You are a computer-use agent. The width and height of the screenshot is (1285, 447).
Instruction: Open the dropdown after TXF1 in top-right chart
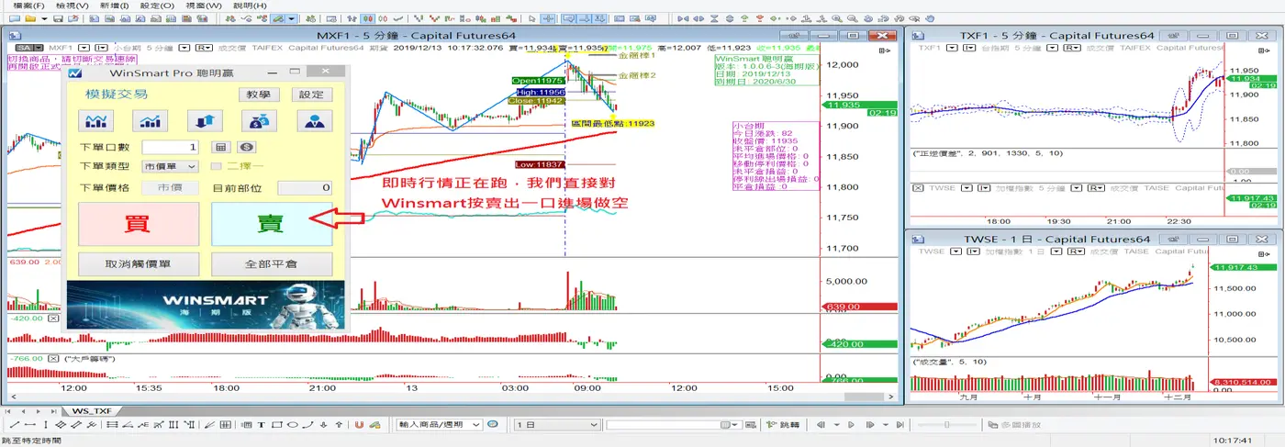click(x=951, y=48)
